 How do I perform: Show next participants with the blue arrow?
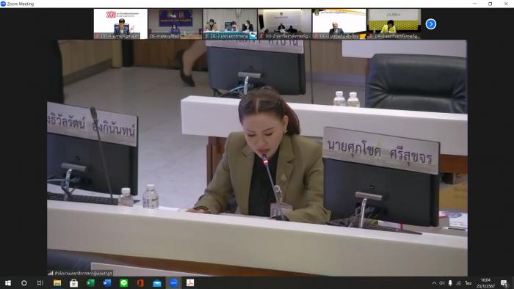click(x=431, y=24)
